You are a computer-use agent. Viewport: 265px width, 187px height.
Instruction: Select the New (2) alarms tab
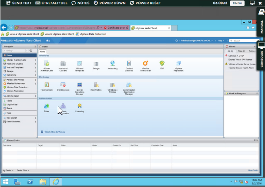point(242,51)
